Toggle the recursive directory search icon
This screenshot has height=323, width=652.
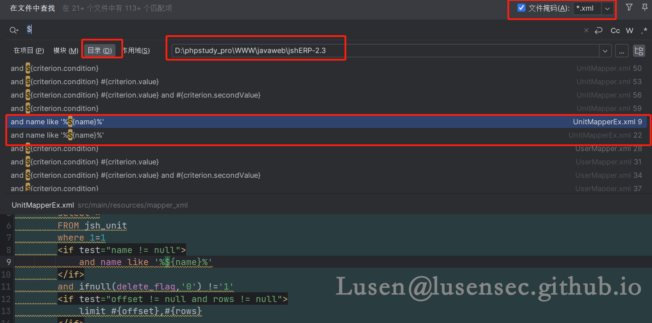coord(639,51)
